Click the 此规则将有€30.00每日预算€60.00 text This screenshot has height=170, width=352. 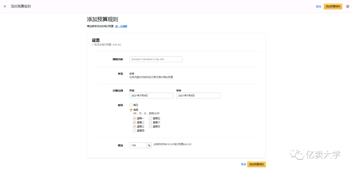point(172,144)
